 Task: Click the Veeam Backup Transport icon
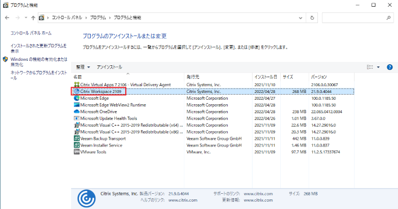tap(77, 139)
